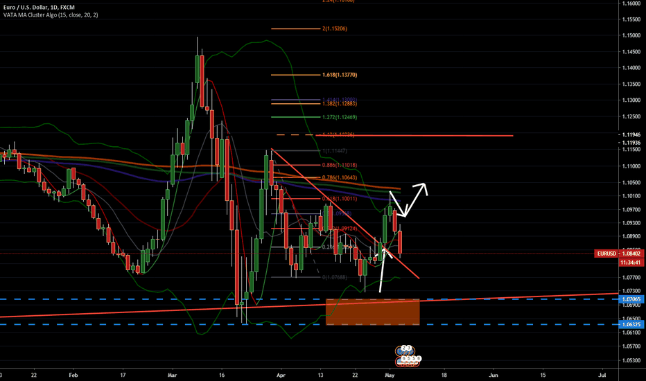
Task: Click the 1.07700 price scale value
Action: [x=631, y=278]
